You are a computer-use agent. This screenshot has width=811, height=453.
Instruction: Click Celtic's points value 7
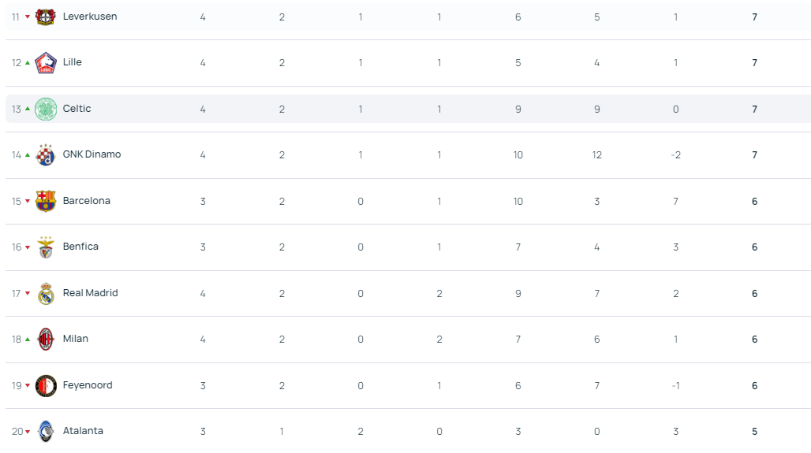pos(755,109)
